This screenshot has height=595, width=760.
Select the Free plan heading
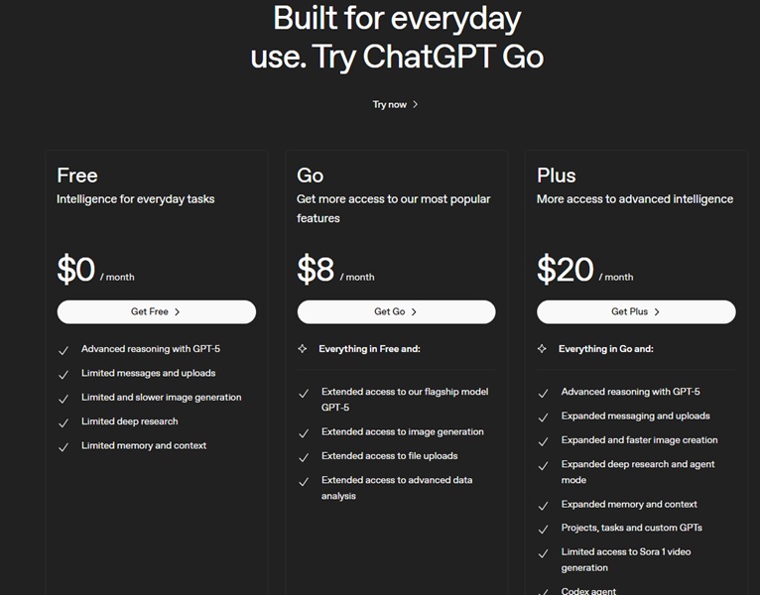click(77, 176)
